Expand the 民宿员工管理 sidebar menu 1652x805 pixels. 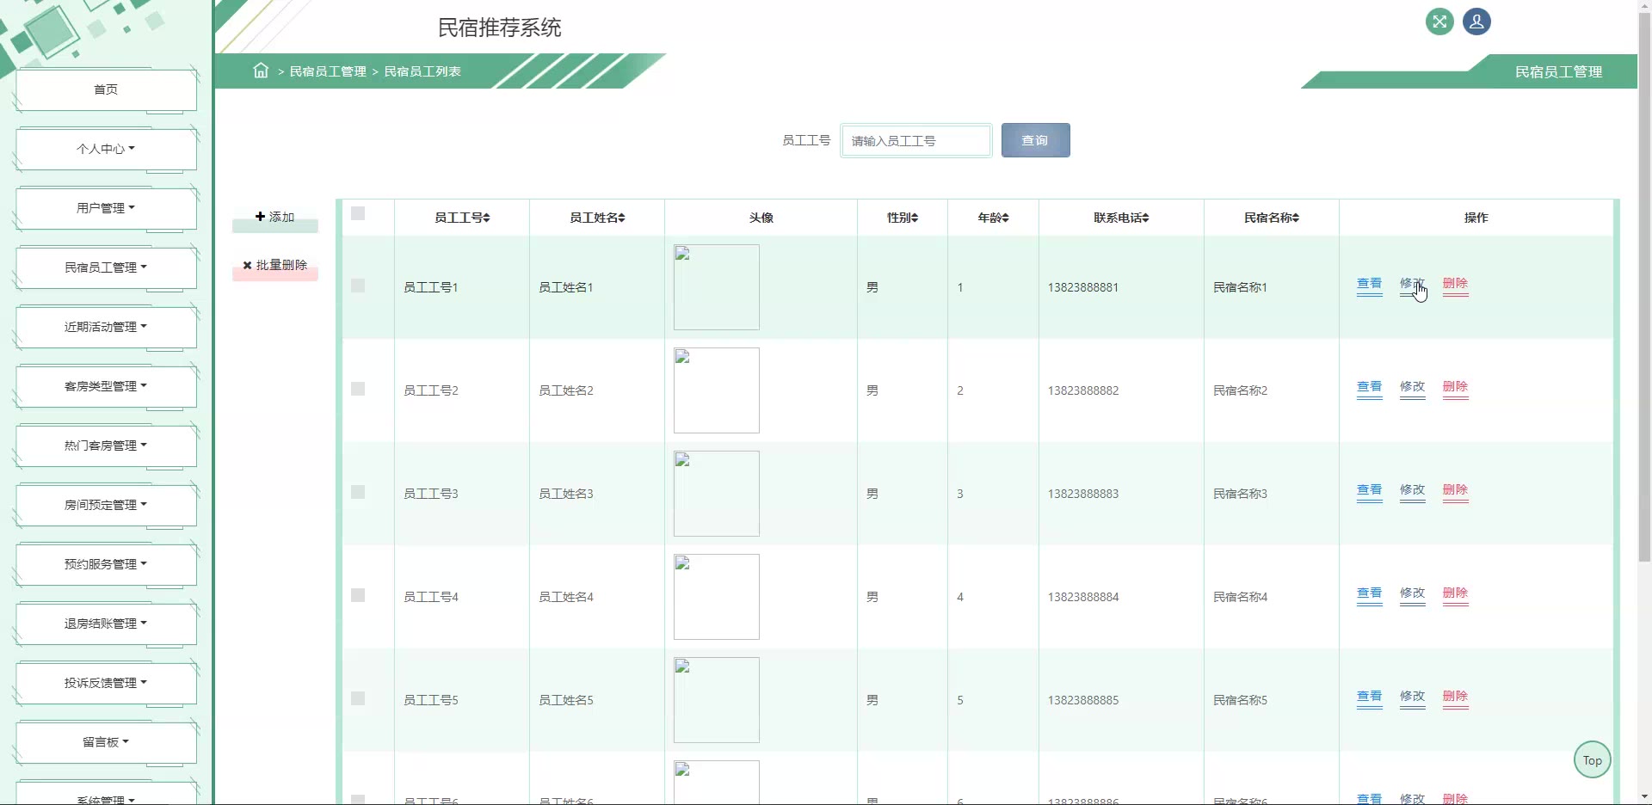click(x=106, y=267)
